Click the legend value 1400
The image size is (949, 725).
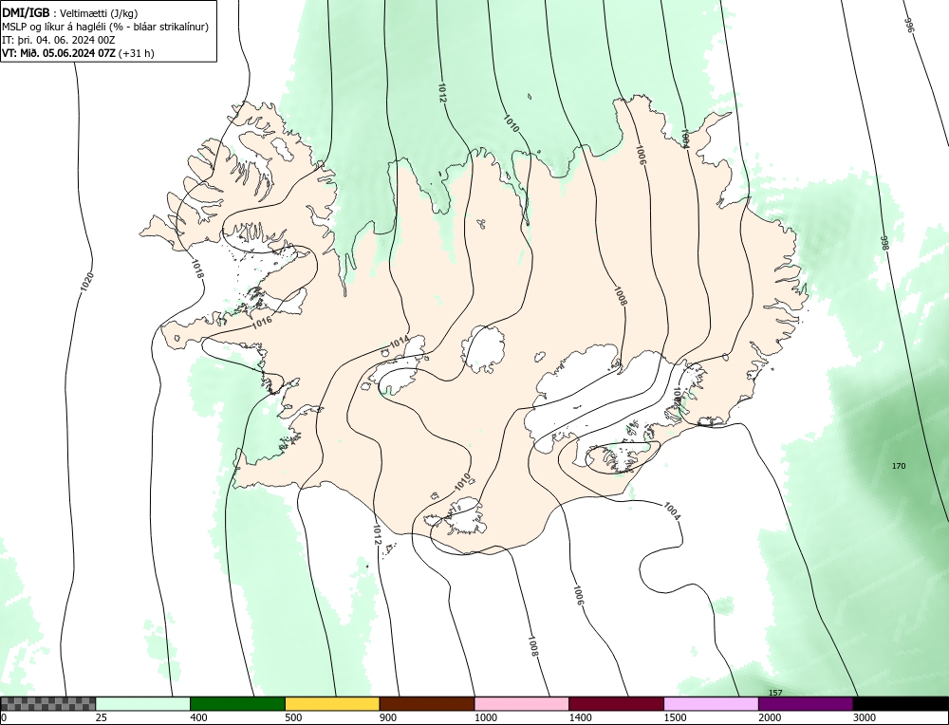pos(581,717)
